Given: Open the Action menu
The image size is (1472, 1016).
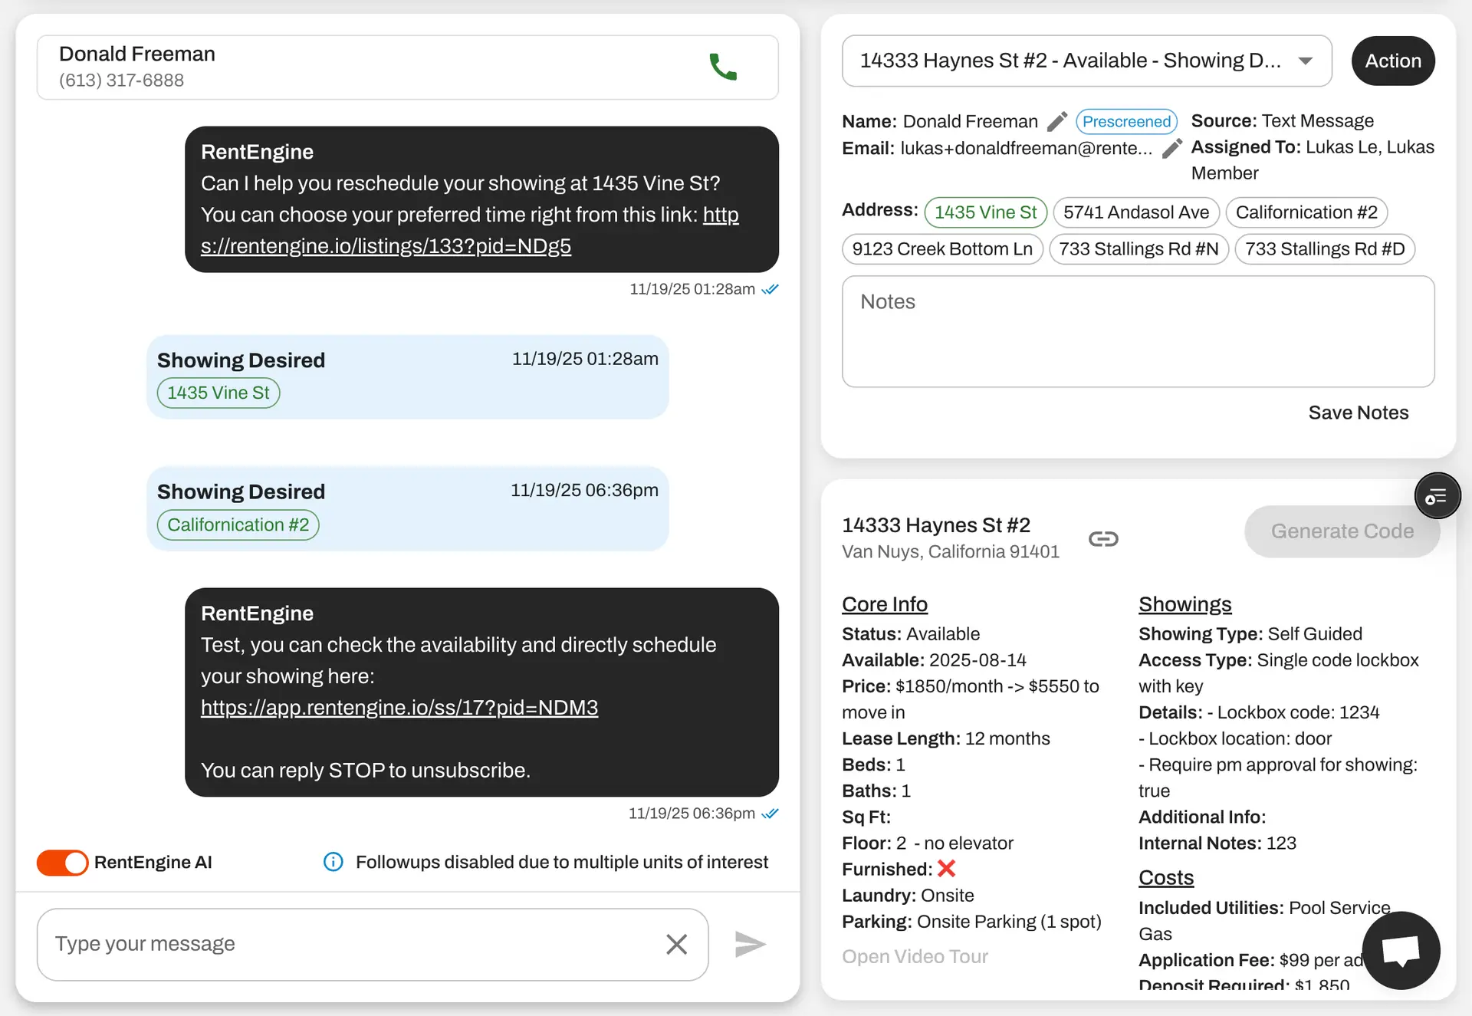Looking at the screenshot, I should 1393,61.
